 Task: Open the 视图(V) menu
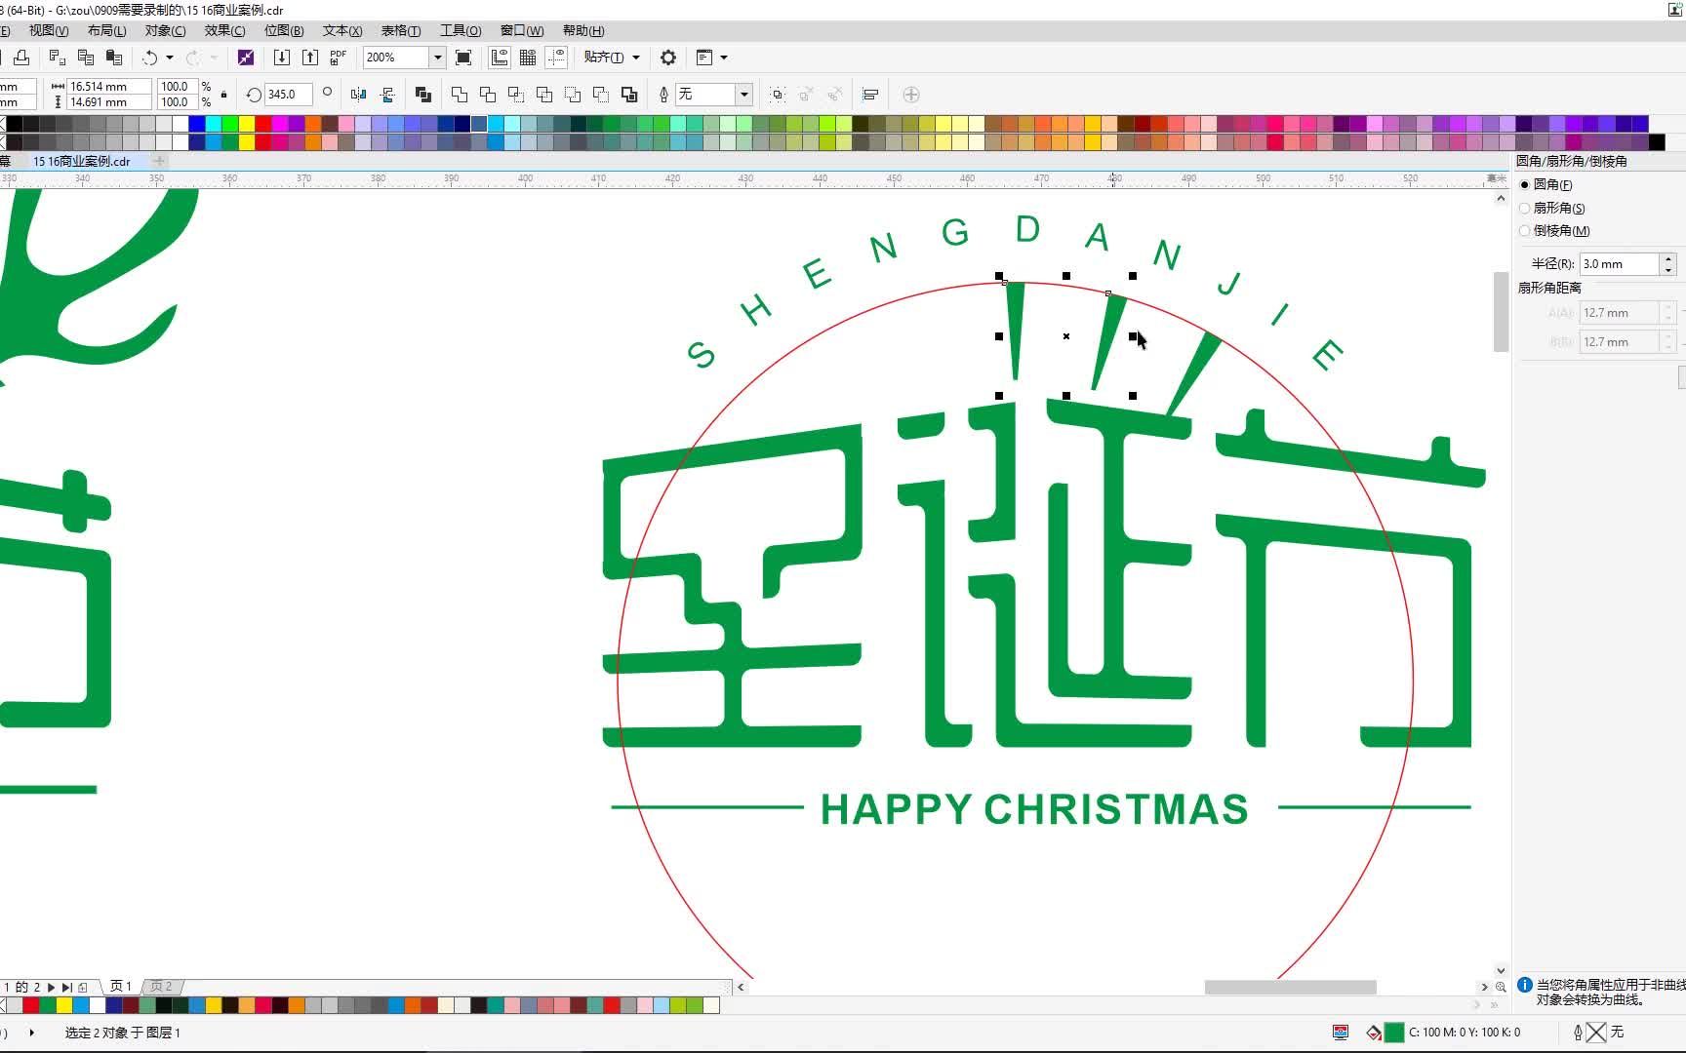pyautogui.click(x=49, y=31)
